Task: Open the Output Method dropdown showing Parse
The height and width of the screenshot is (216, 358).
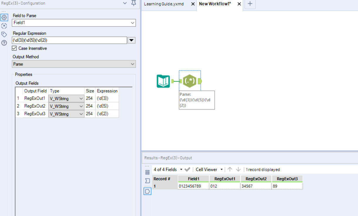Action: (133, 64)
